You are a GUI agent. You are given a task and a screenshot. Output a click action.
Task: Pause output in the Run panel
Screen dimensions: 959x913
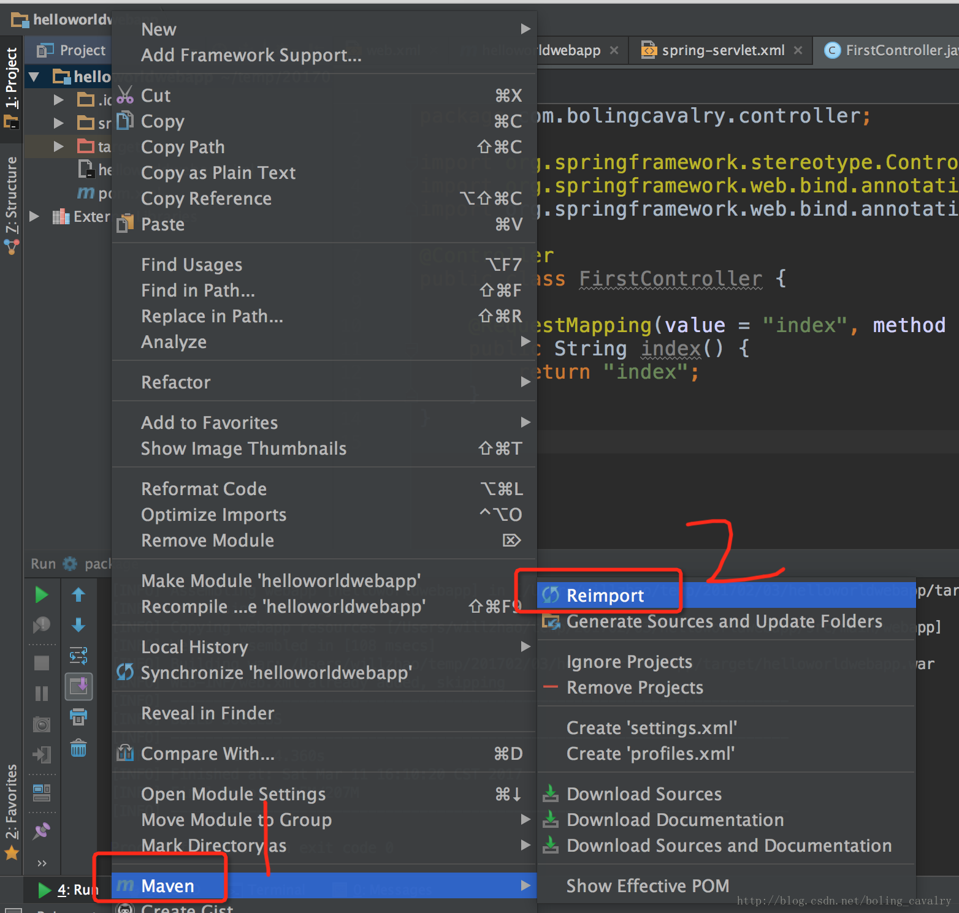point(41,693)
